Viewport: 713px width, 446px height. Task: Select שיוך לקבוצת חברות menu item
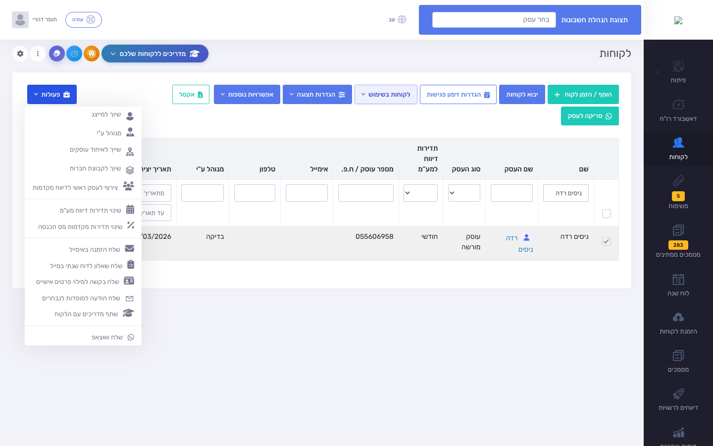click(83, 169)
